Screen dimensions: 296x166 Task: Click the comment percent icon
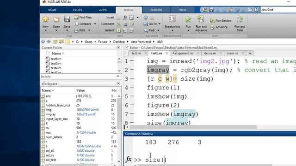(118, 24)
